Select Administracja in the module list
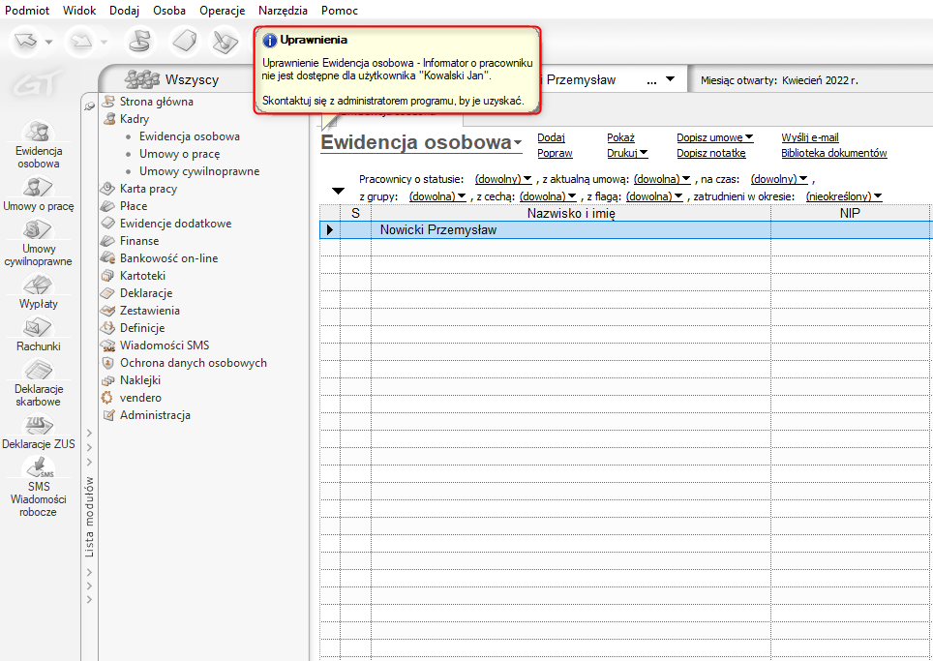This screenshot has height=661, width=933. pos(155,415)
